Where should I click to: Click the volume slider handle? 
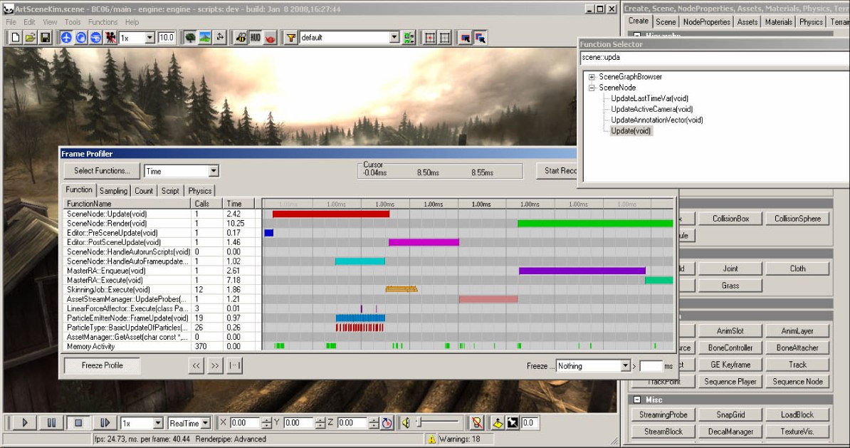419,423
